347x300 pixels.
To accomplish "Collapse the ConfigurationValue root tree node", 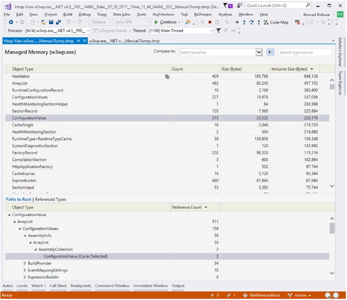I will [x=9, y=215].
